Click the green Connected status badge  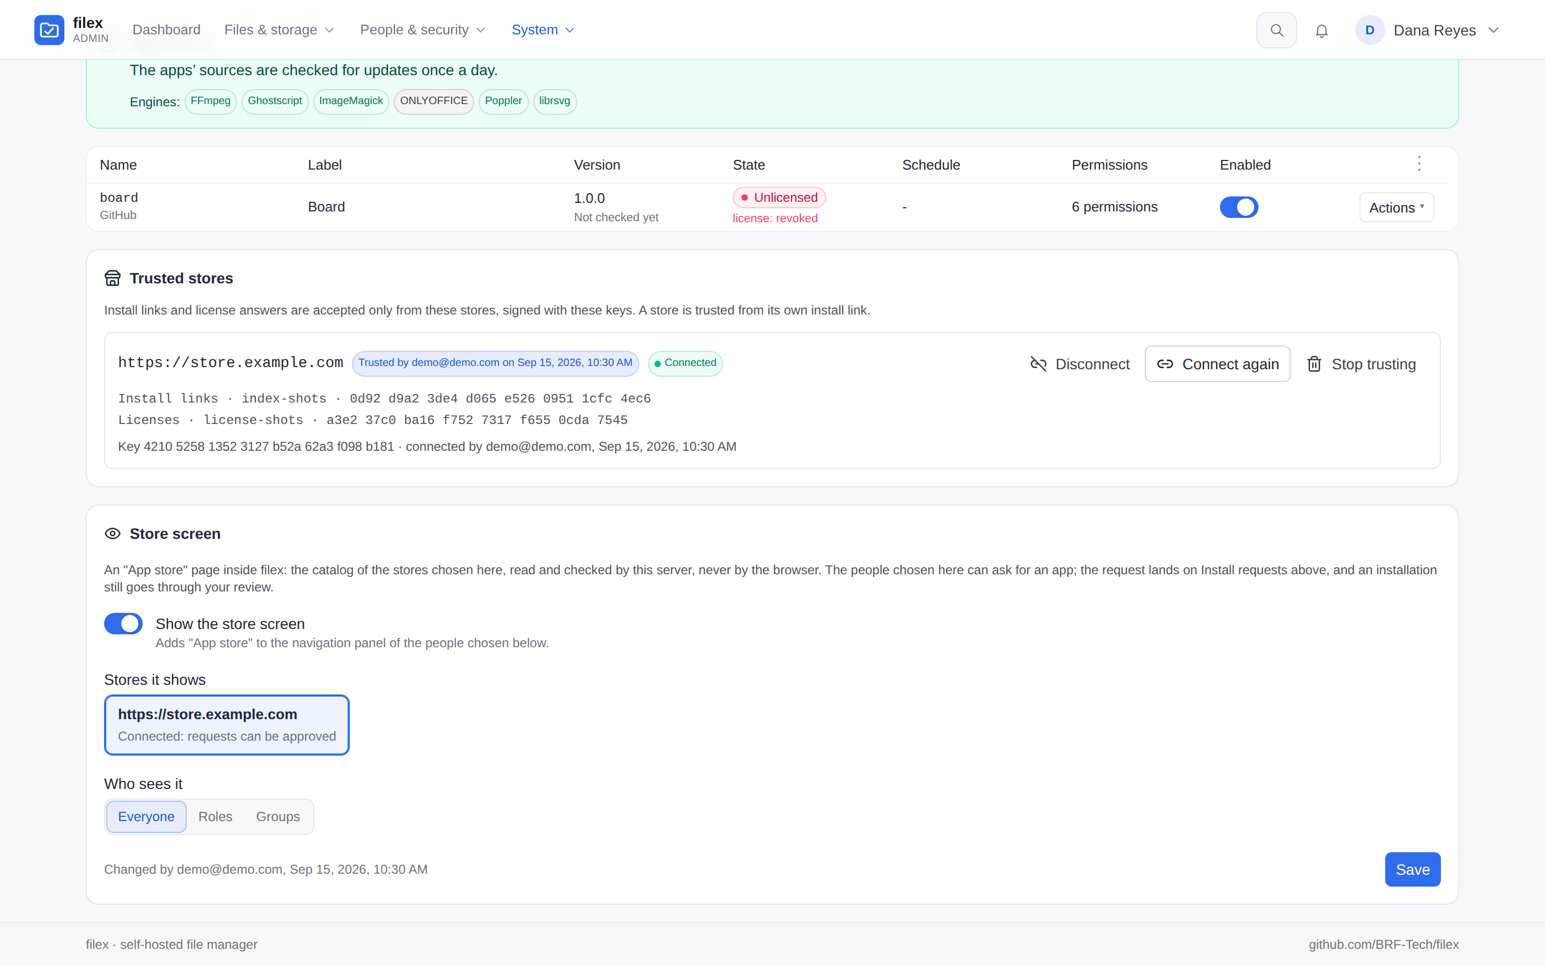click(685, 363)
